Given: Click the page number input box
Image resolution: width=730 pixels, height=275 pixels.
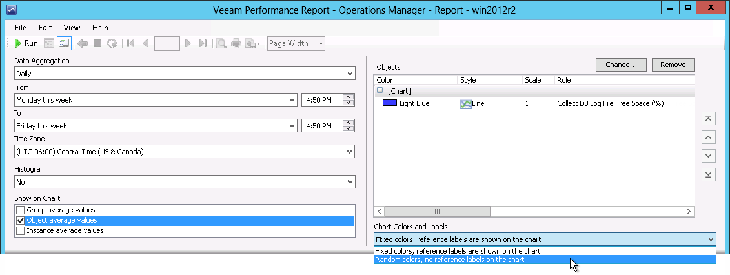Looking at the screenshot, I should [x=167, y=44].
